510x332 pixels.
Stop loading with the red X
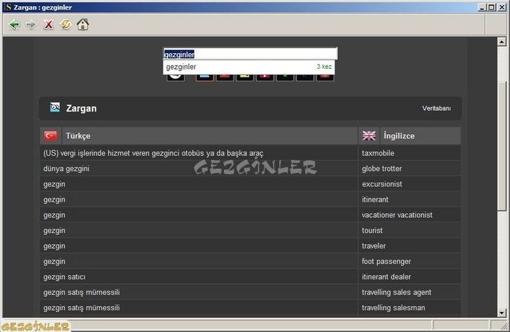(48, 24)
